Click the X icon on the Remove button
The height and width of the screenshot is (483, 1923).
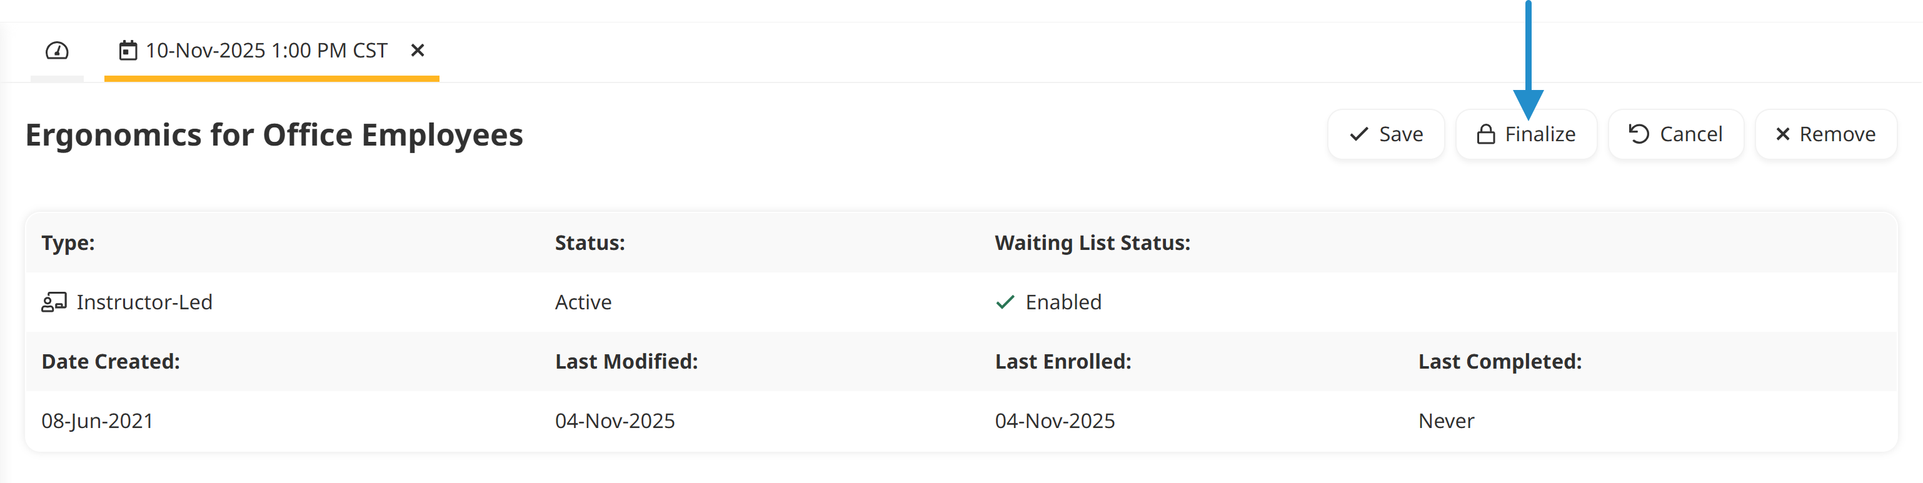[x=1784, y=134]
